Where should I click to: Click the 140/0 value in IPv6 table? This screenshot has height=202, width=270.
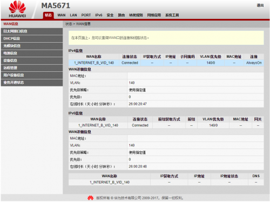point(213,125)
